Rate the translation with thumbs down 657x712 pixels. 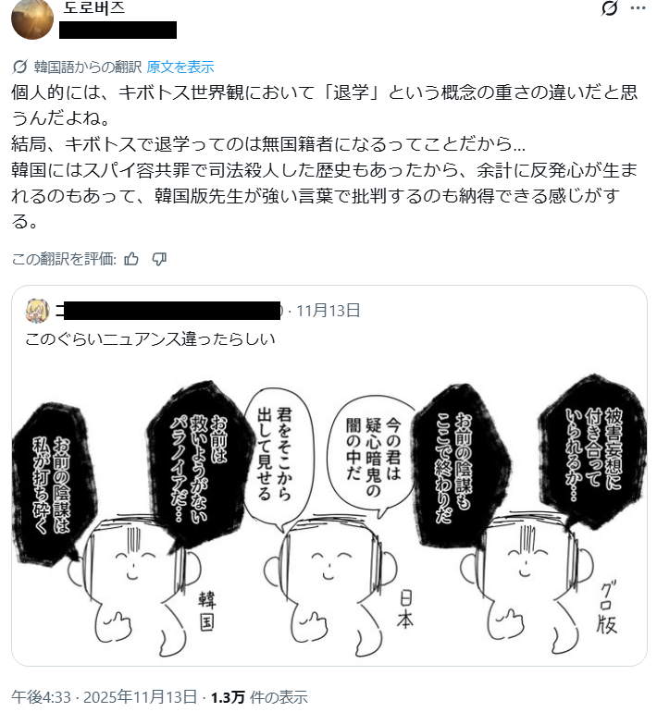(x=159, y=259)
